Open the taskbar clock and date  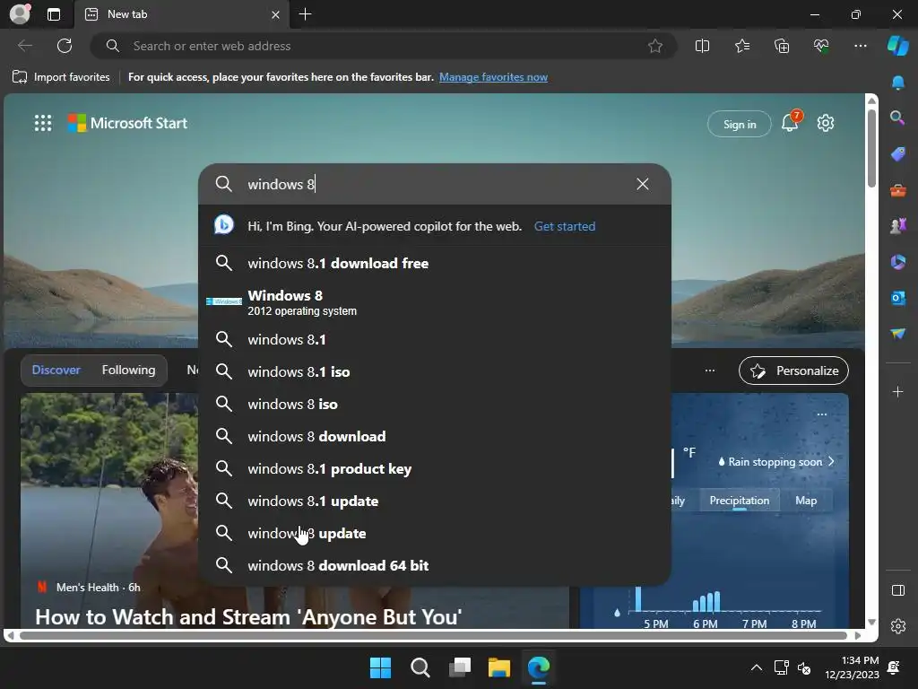(852, 667)
